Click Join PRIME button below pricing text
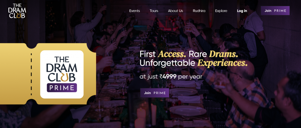Viewport: 301px width, 128px height. 155,93
